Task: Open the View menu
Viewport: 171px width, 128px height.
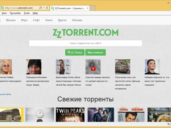Action: [4, 13]
